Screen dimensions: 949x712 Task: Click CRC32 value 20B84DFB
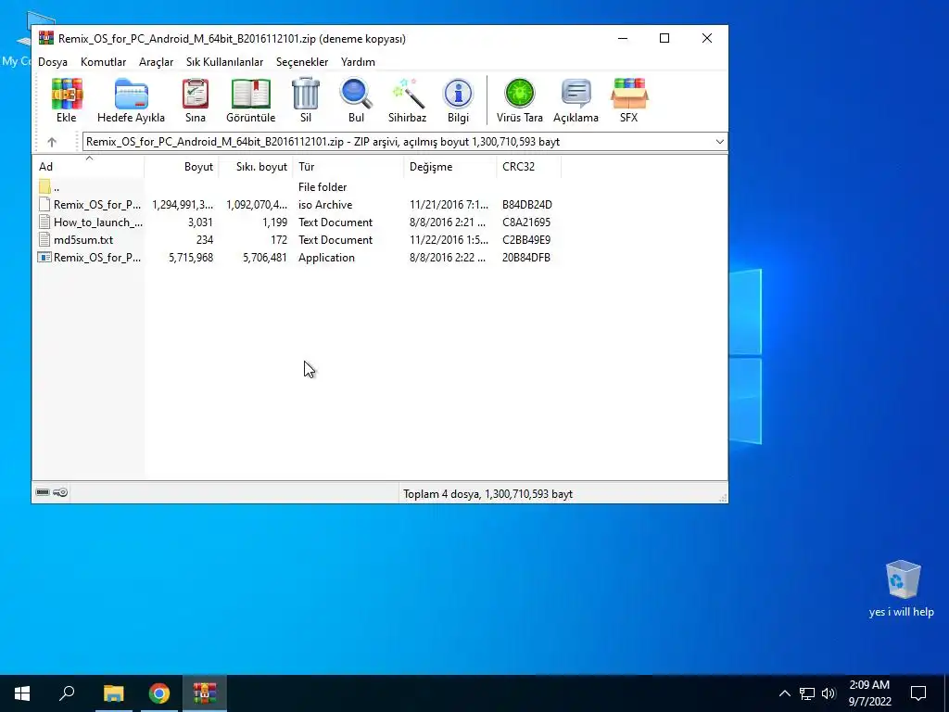tap(526, 258)
